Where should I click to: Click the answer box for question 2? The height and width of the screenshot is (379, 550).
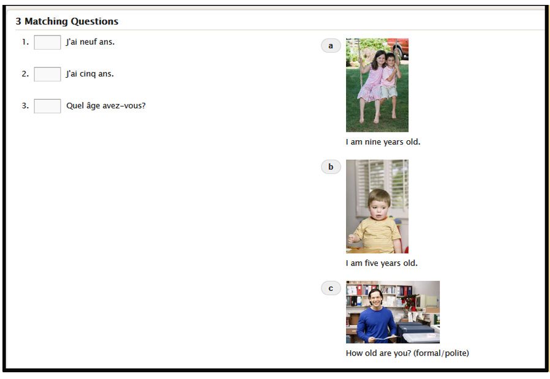click(47, 74)
